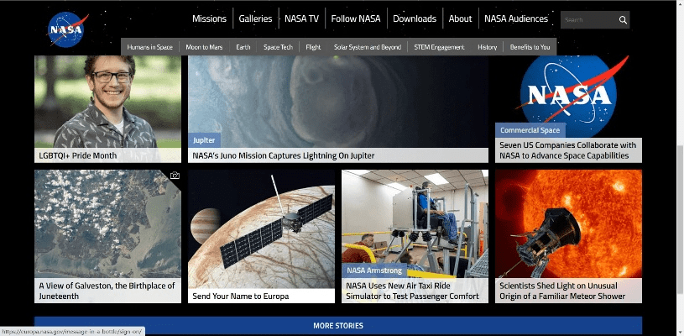Screen dimensions: 684x336
Task: Click the camera icon on the Galveston image
Action: click(175, 176)
